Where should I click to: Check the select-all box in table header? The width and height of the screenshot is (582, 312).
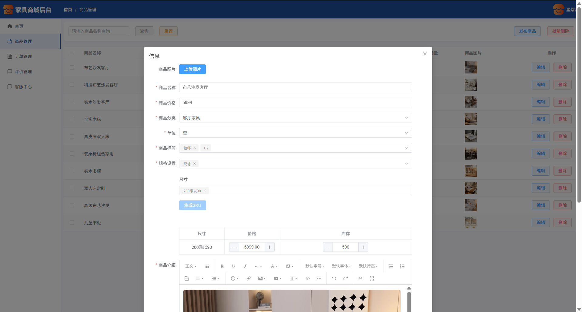click(72, 53)
